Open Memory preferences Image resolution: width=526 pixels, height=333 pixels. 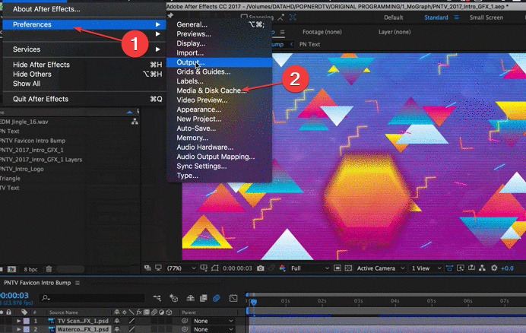pyautogui.click(x=219, y=138)
